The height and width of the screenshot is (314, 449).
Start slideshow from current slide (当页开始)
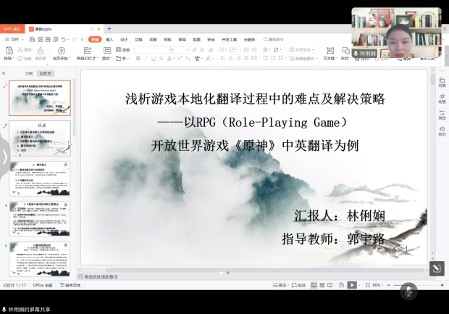tap(61, 51)
